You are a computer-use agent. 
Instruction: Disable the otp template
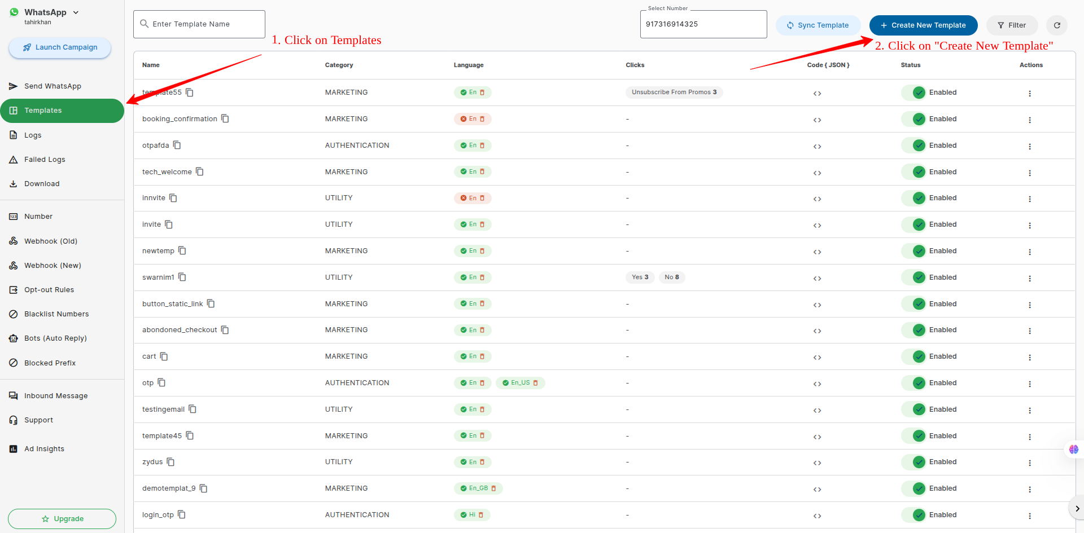914,383
